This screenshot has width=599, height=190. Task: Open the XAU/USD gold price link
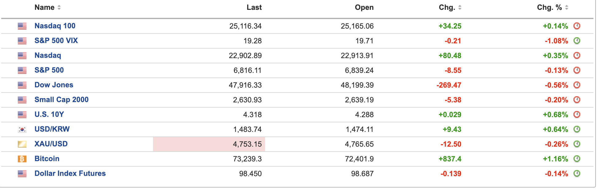pos(51,144)
